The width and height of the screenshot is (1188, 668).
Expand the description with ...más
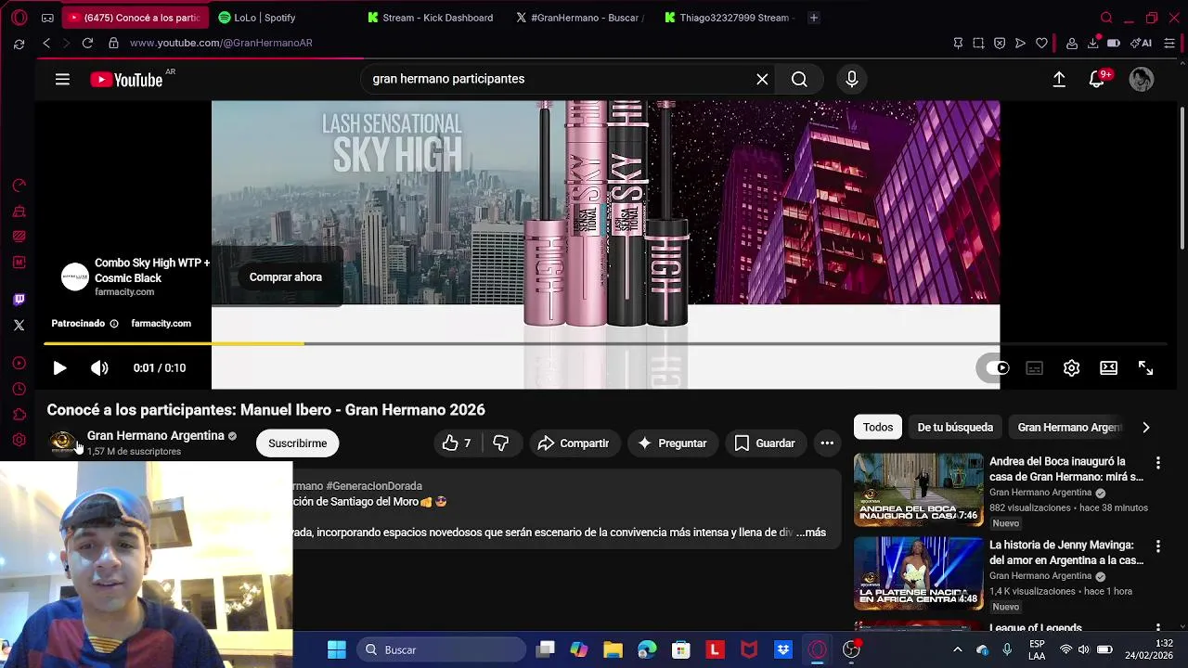(x=811, y=533)
